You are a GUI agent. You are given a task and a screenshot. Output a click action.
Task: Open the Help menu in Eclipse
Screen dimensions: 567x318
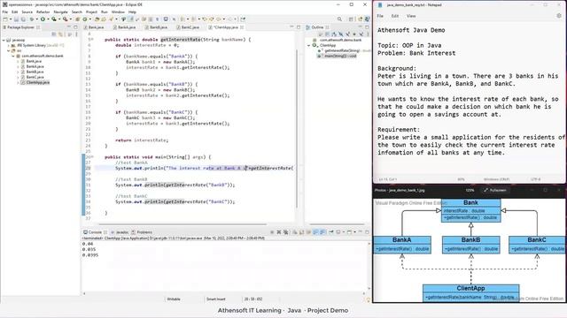pyautogui.click(x=132, y=11)
